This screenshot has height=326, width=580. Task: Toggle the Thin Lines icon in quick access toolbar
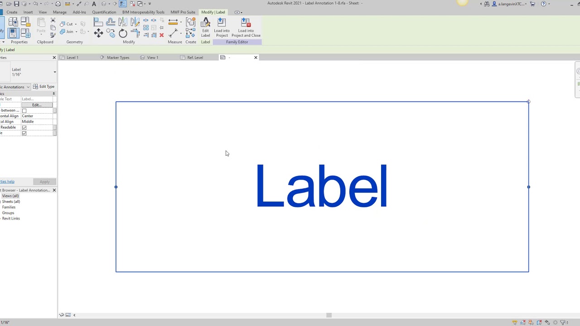[122, 4]
